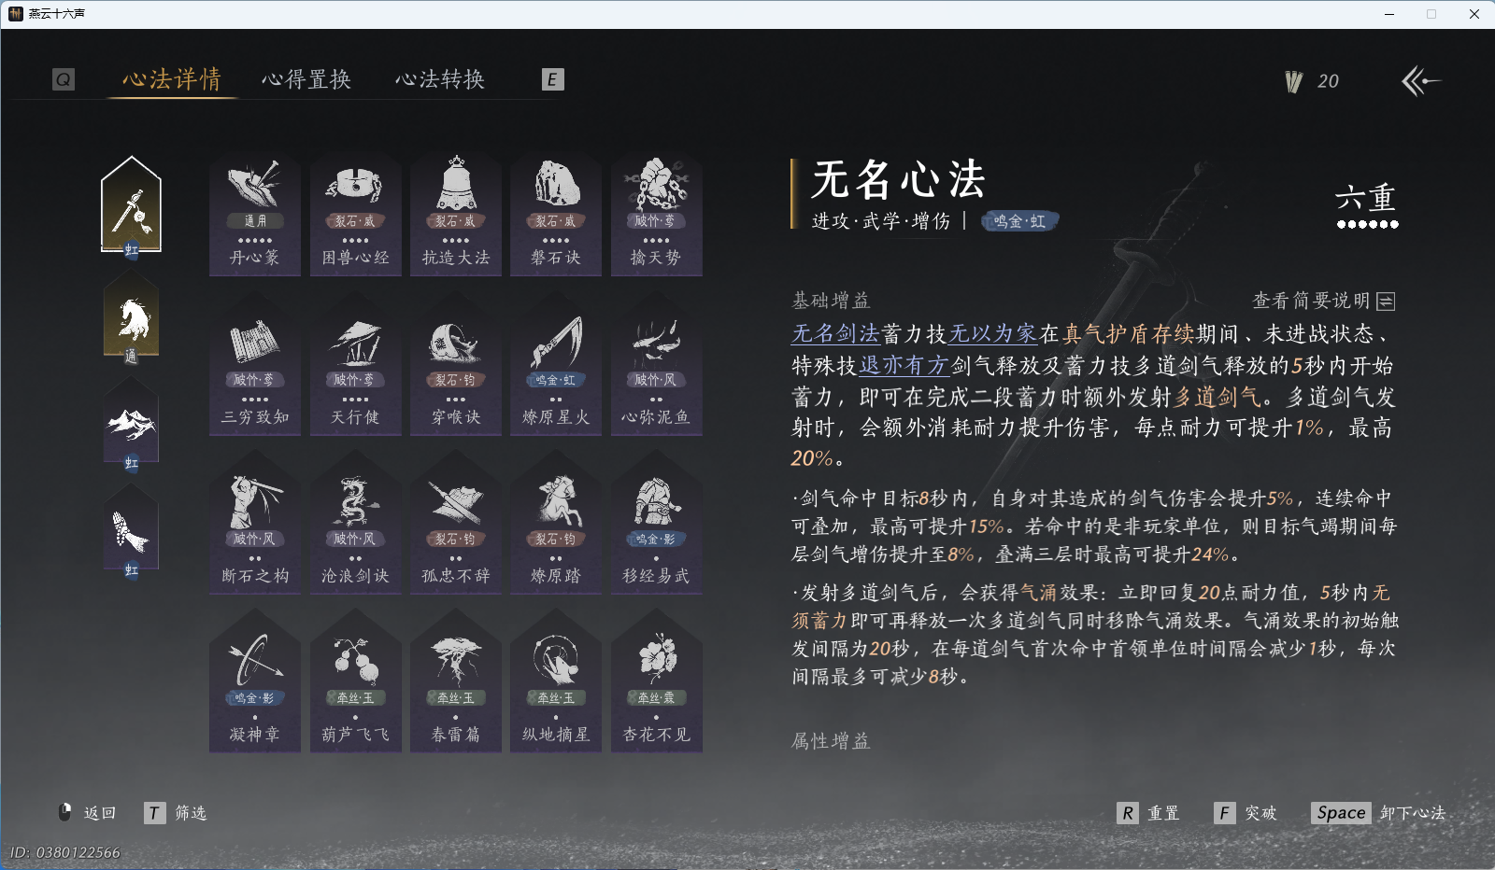This screenshot has width=1495, height=870.
Task: Expand the 属性增益 section
Action: click(830, 742)
